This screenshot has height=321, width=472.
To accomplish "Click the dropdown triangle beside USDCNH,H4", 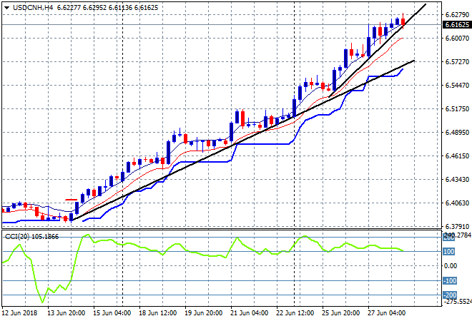I will (x=6, y=6).
